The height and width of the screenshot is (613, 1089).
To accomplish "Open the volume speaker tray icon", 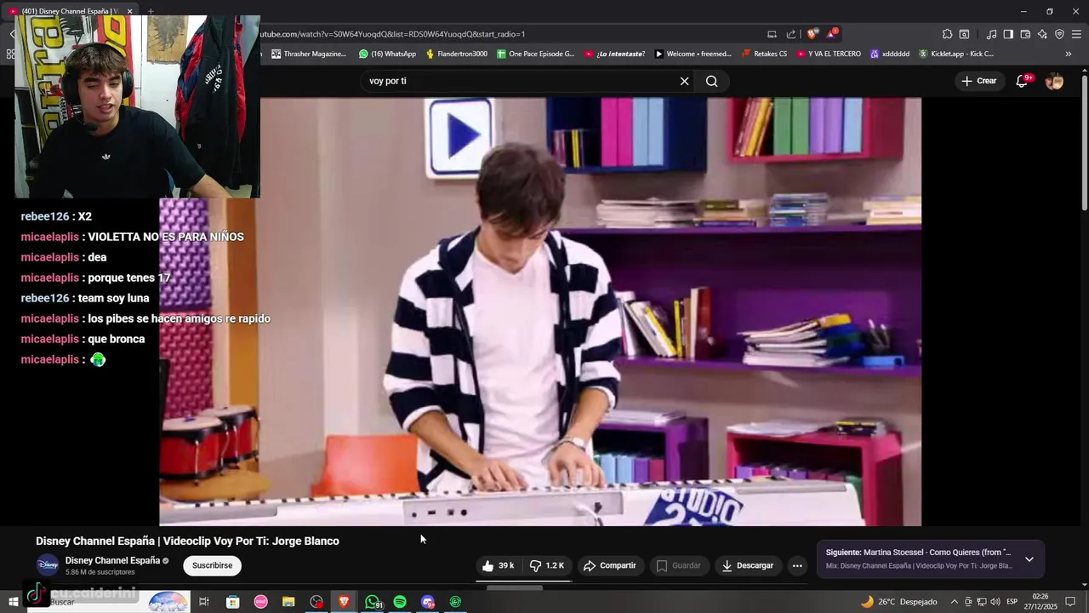I will (995, 602).
